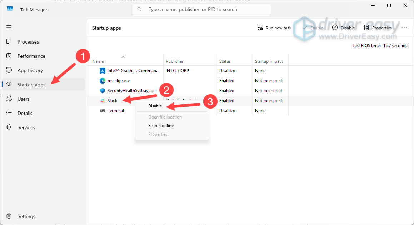Screen dimensions: 414x225
Task: Open the Details page
Action: coord(25,113)
